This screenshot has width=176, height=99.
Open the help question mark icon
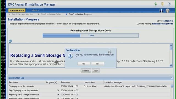(169, 4)
